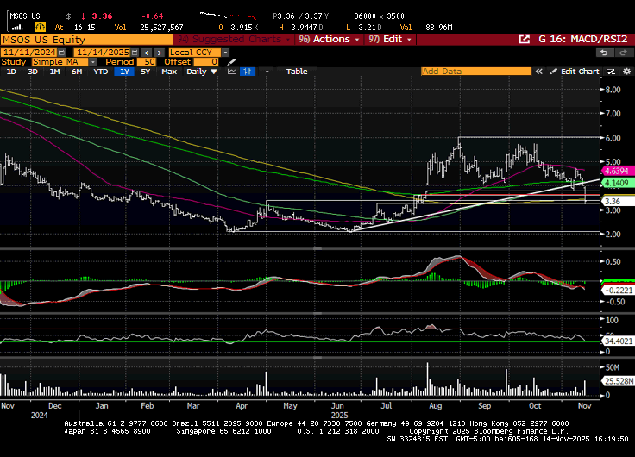Select the 6M range
The width and height of the screenshot is (635, 457).
point(77,72)
